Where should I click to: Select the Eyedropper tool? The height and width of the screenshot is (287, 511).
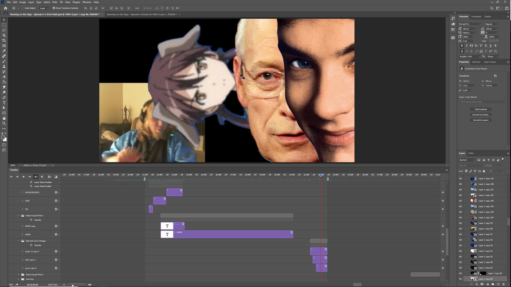click(4, 51)
